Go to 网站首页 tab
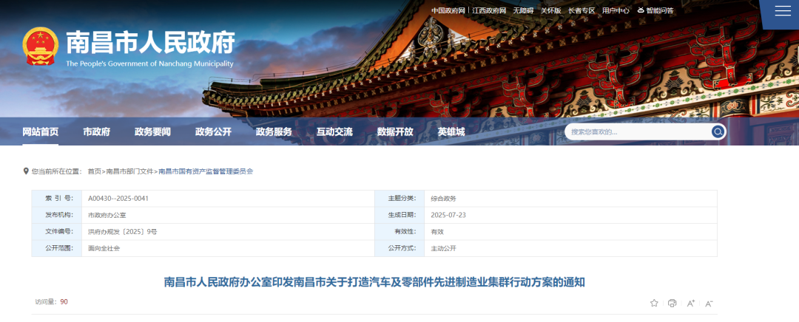 point(40,131)
